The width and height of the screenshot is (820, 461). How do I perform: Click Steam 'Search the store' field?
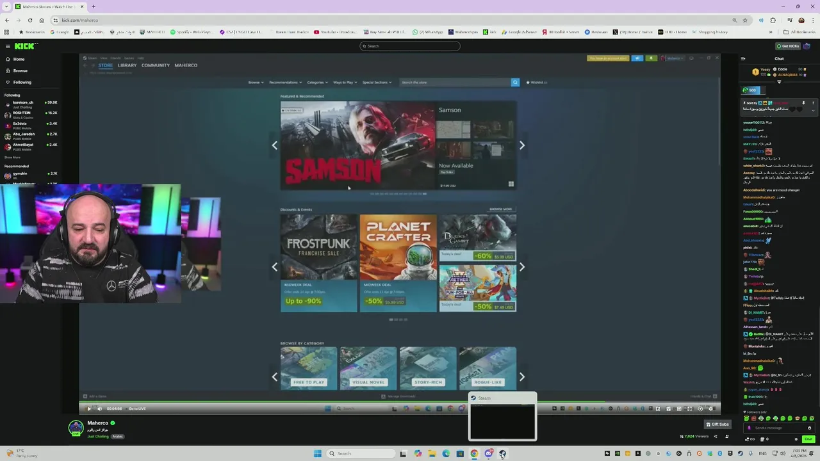pos(455,82)
